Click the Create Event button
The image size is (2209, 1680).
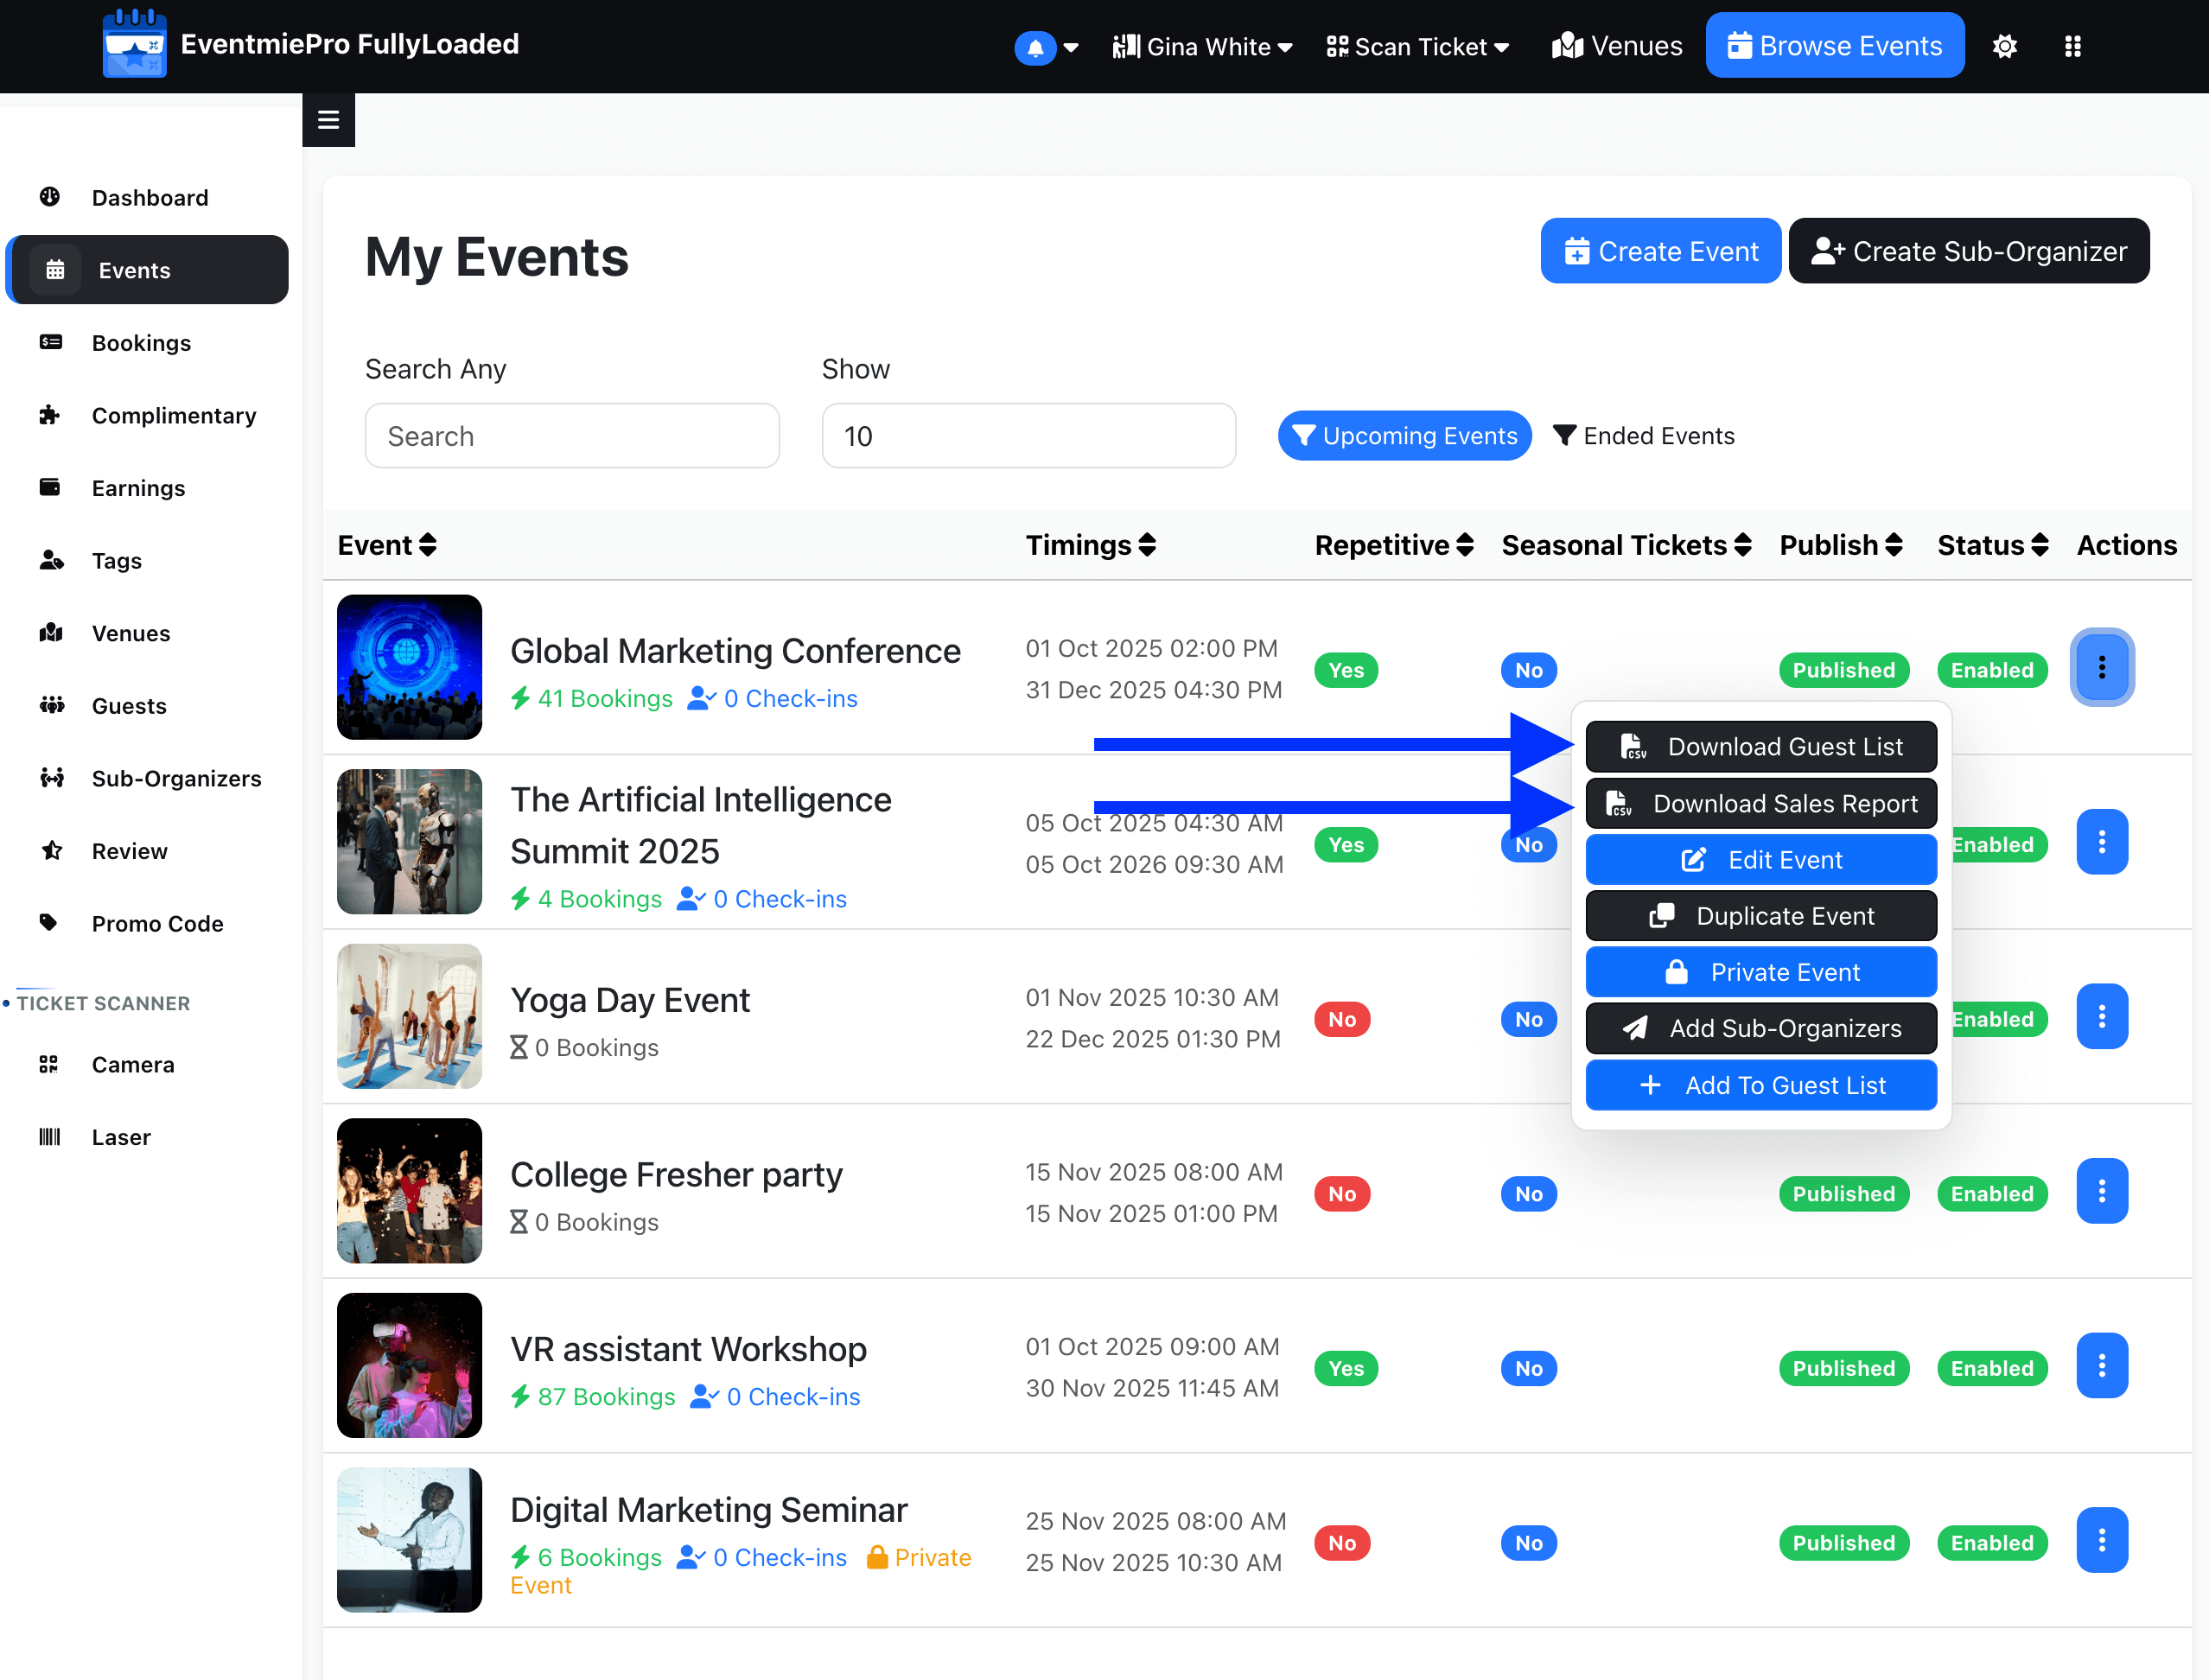pos(1660,251)
